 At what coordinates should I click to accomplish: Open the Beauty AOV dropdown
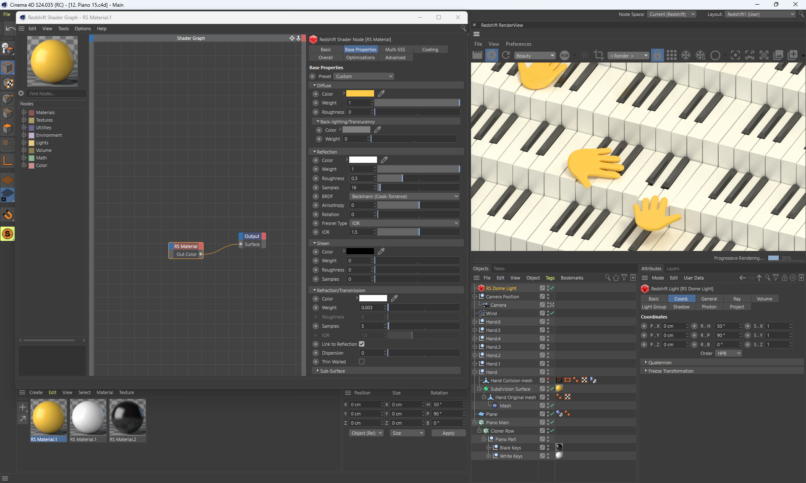click(x=535, y=56)
